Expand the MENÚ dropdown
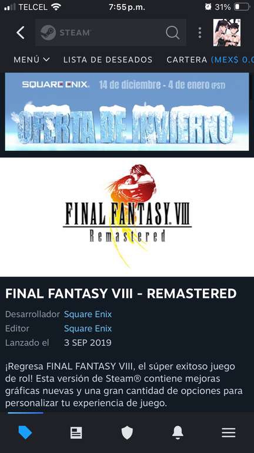The width and height of the screenshot is (254, 453). click(32, 60)
